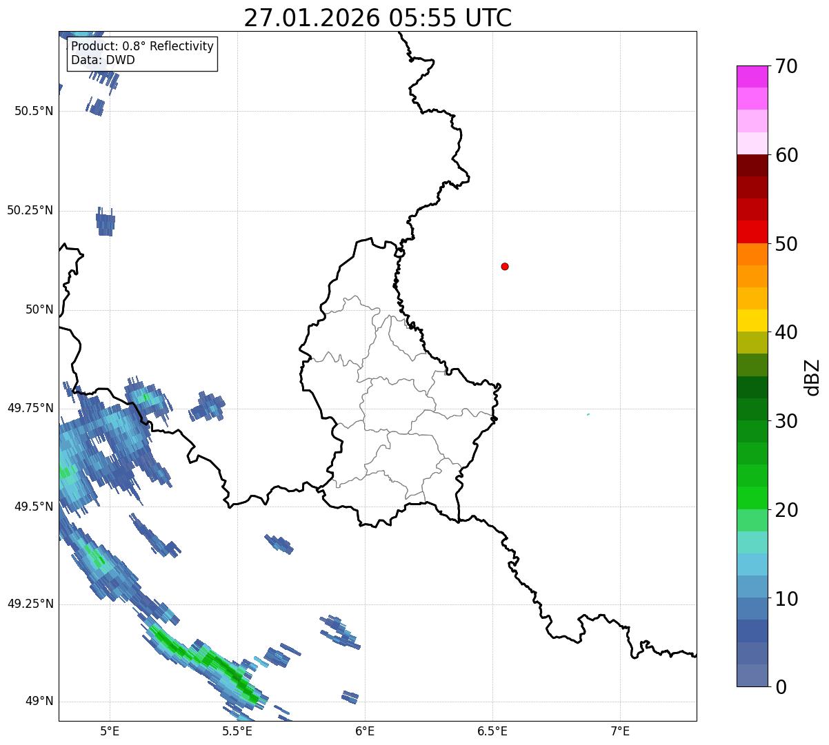Click the yellow colorbar segment at 40

[752, 321]
